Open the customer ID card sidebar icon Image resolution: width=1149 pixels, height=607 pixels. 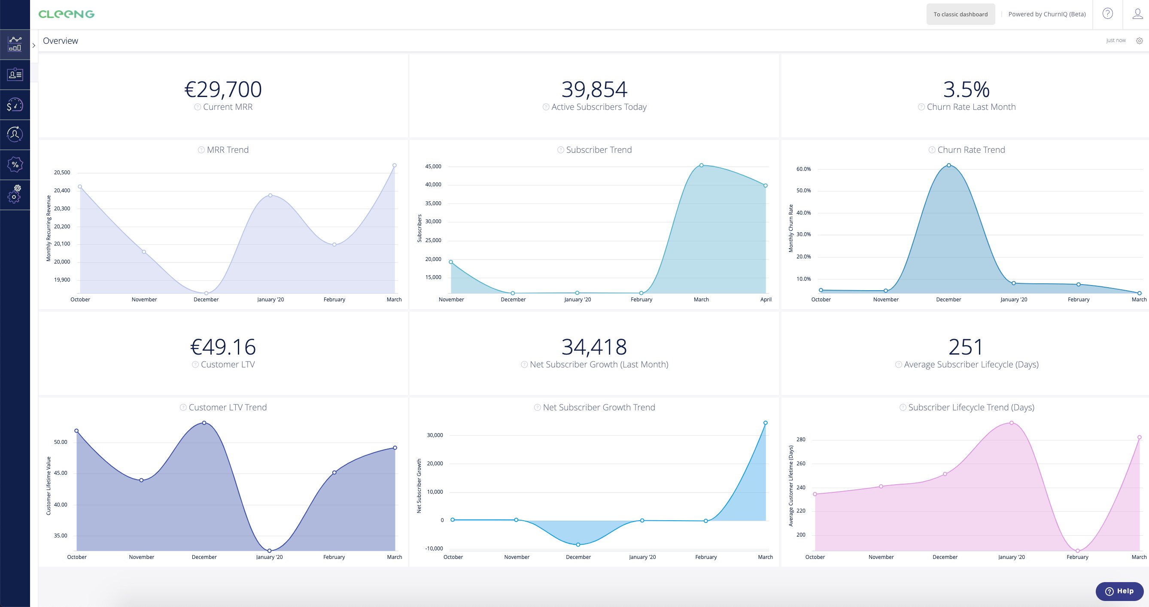(x=15, y=75)
